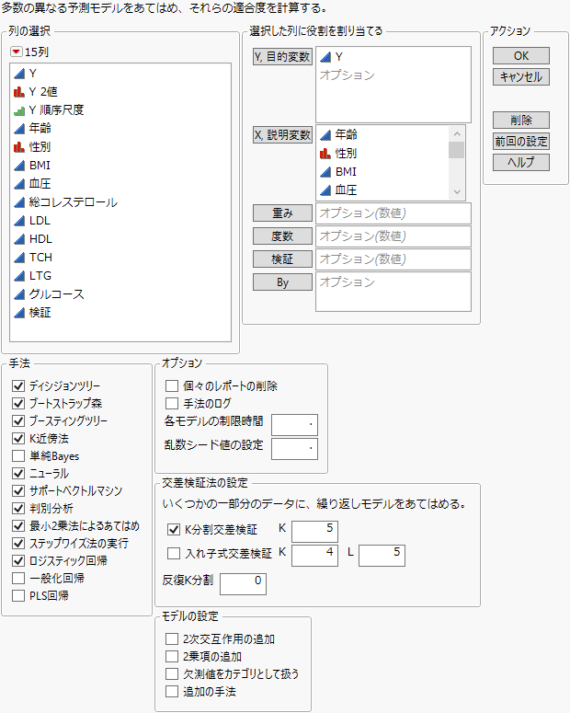The width and height of the screenshot is (570, 713).
Task: Click icon beside BMI in X,説明変数 box
Action: pyautogui.click(x=325, y=172)
